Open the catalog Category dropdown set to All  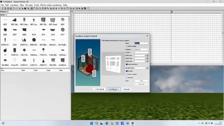(x=38, y=12)
